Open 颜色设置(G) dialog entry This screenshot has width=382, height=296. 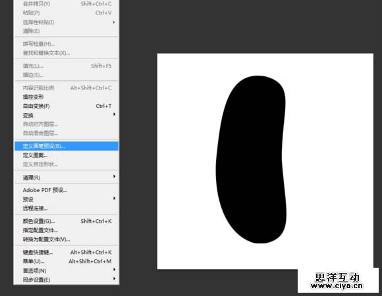[x=67, y=221]
